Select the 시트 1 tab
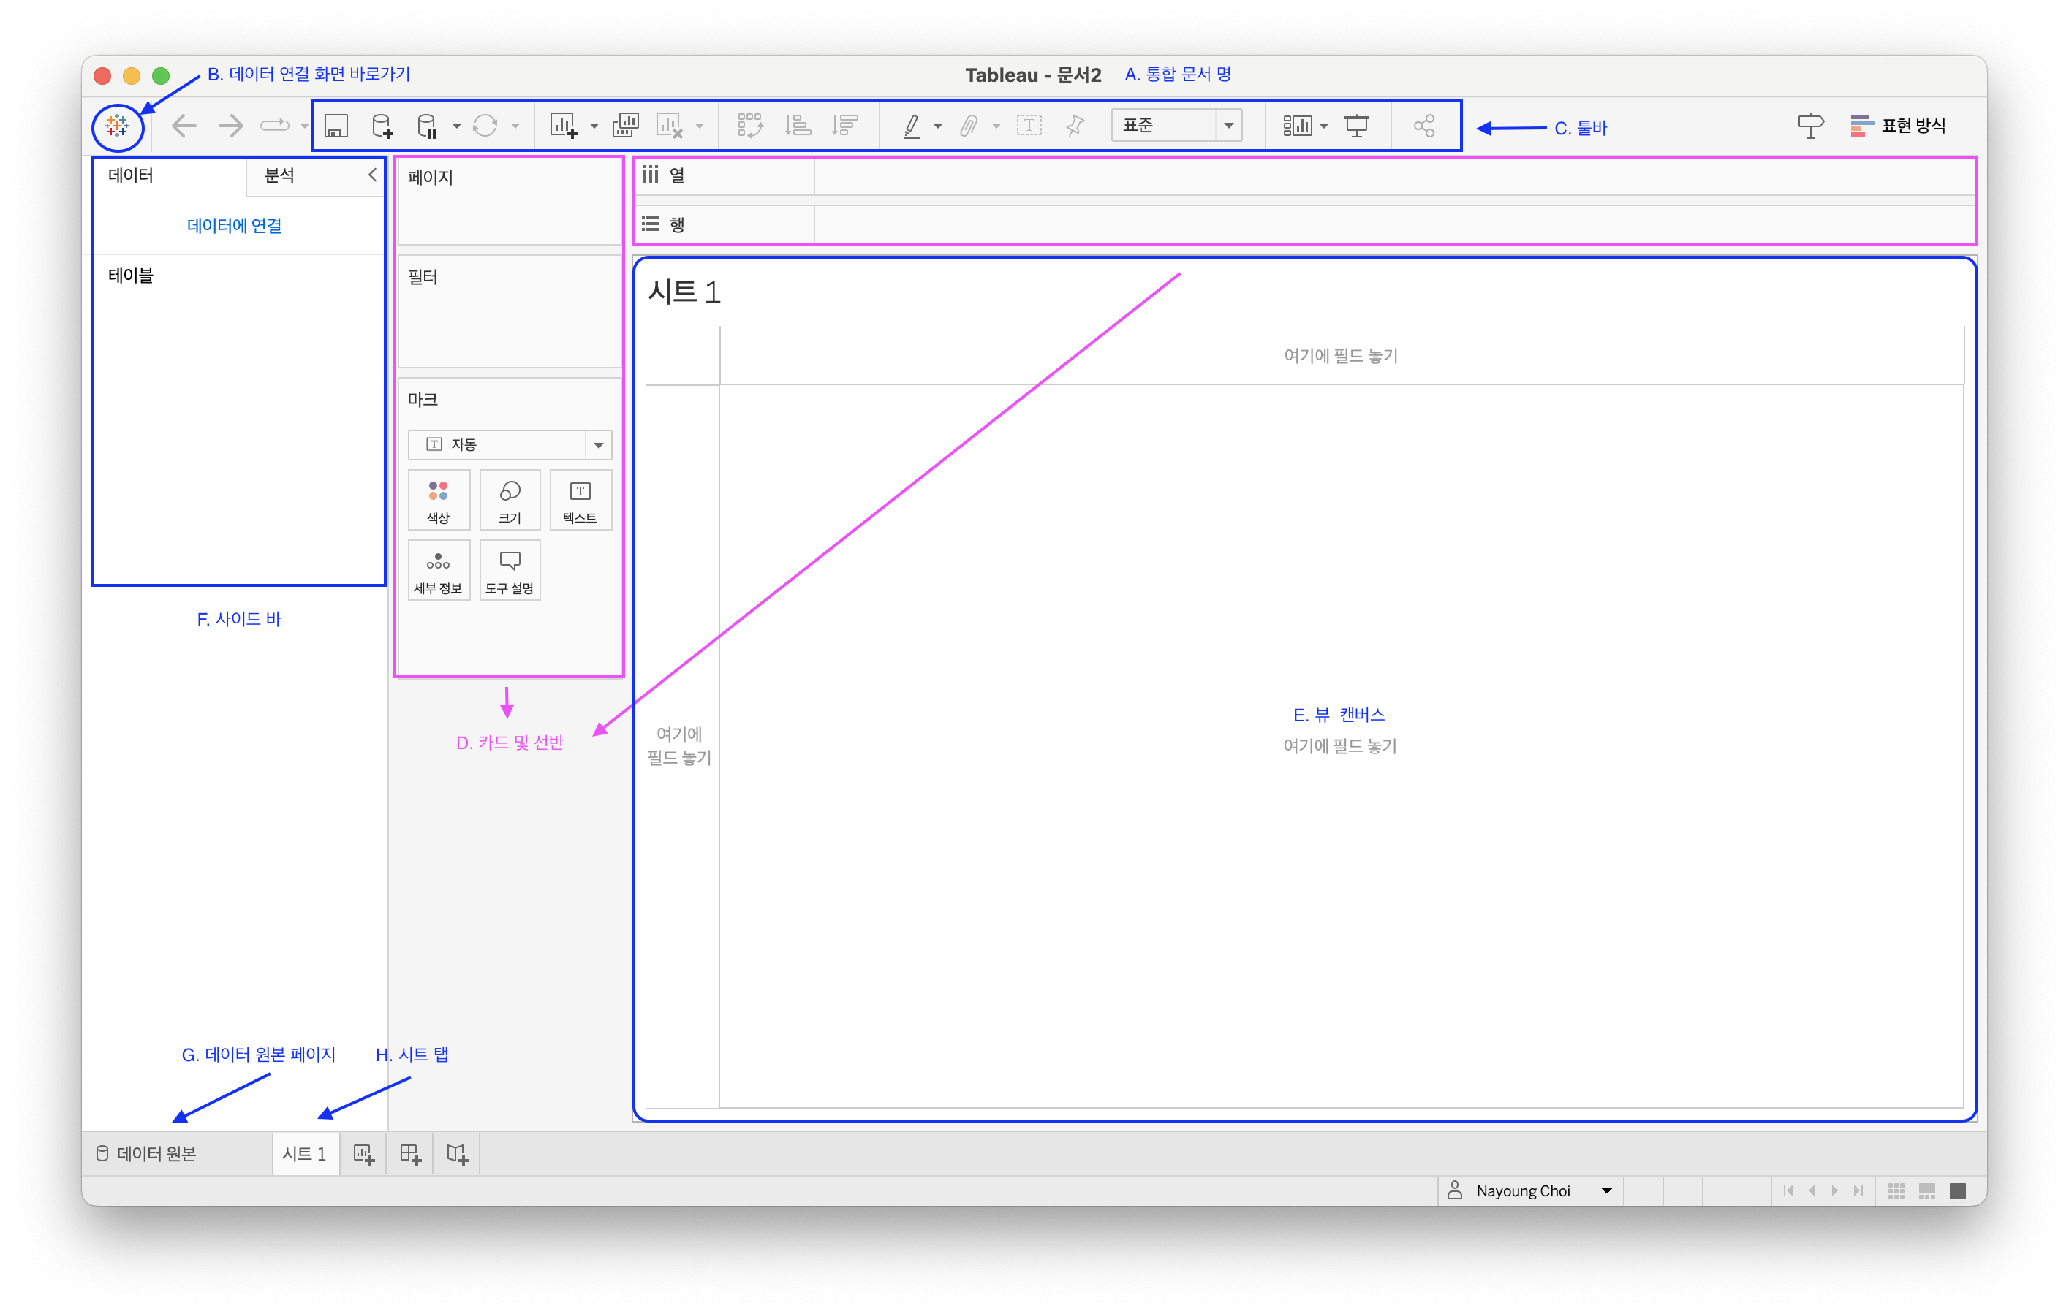 pos(305,1153)
